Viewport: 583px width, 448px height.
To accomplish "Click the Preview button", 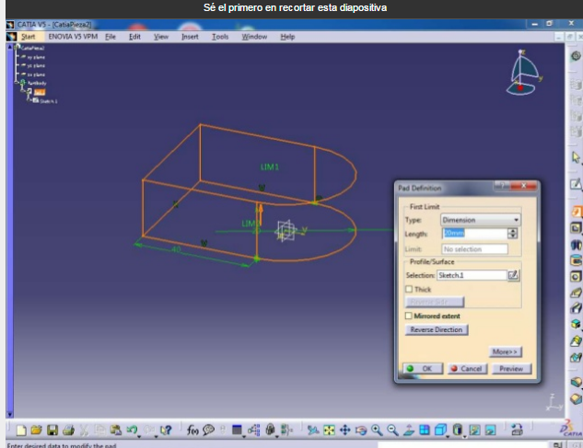I will click(x=511, y=369).
